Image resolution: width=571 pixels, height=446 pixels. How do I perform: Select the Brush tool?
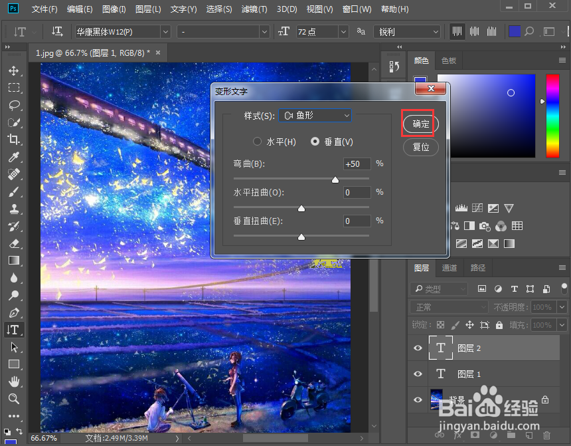[x=14, y=191]
